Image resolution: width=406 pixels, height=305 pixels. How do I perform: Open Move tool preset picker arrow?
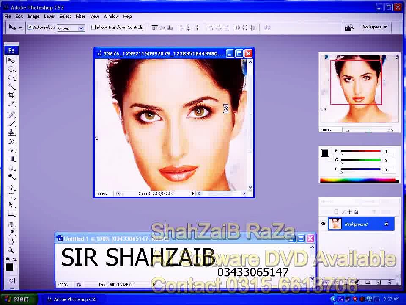pyautogui.click(x=20, y=28)
